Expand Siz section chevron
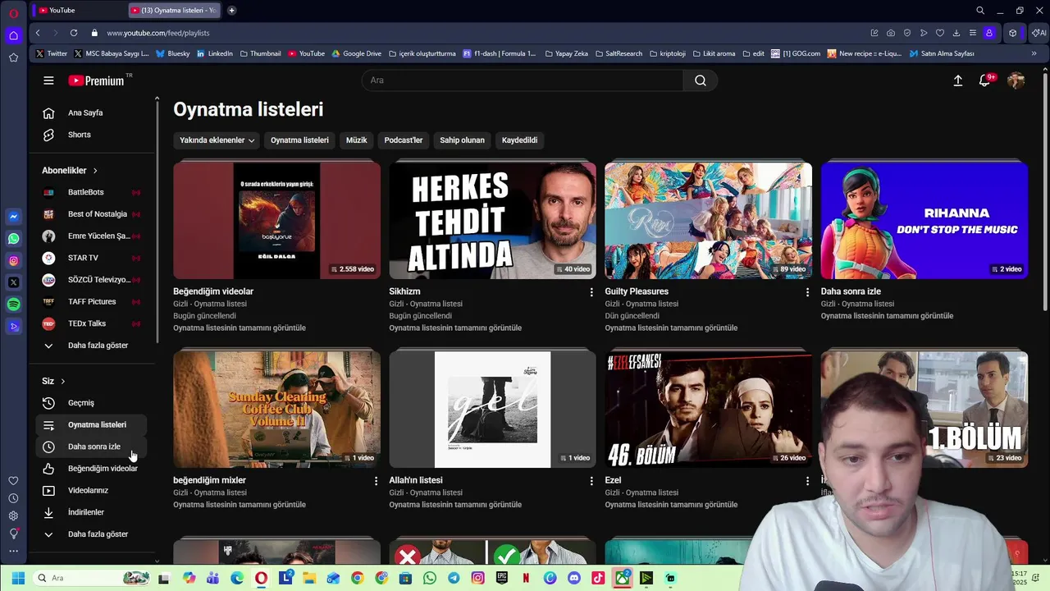Image resolution: width=1050 pixels, height=591 pixels. pos(63,381)
